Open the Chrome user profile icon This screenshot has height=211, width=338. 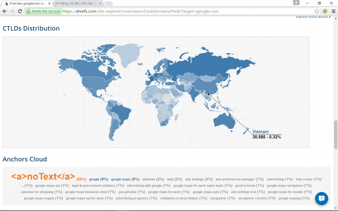(296, 3)
